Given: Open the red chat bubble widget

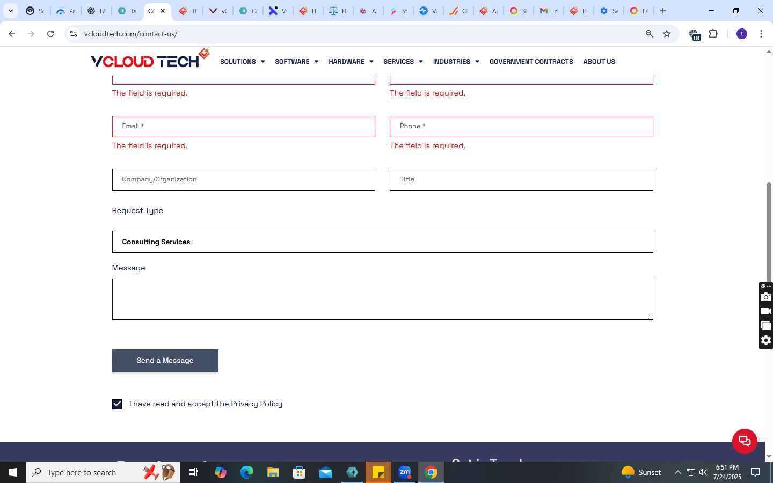Looking at the screenshot, I should point(745,441).
